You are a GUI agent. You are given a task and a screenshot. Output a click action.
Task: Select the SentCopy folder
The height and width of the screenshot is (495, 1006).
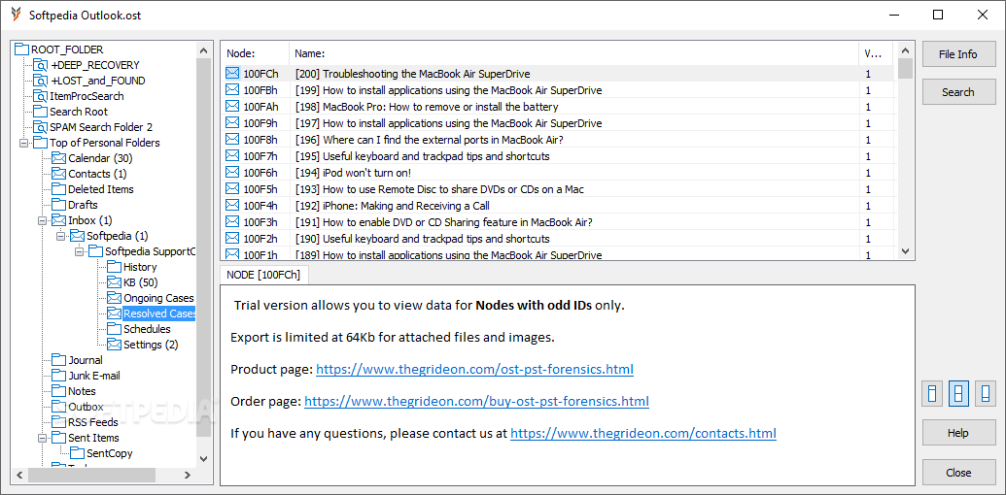tap(110, 453)
